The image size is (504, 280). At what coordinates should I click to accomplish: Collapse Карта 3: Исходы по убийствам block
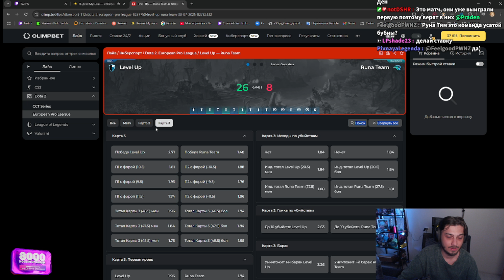pyautogui.click(x=394, y=136)
